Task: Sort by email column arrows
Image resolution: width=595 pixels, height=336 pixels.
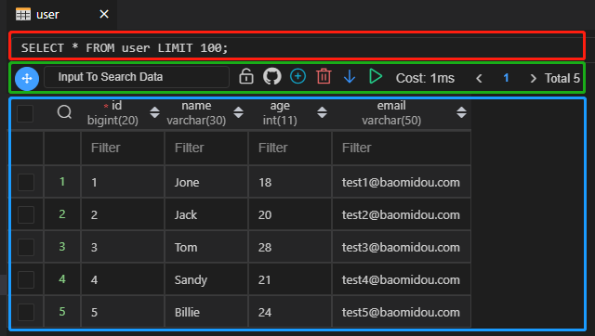Action: 461,112
